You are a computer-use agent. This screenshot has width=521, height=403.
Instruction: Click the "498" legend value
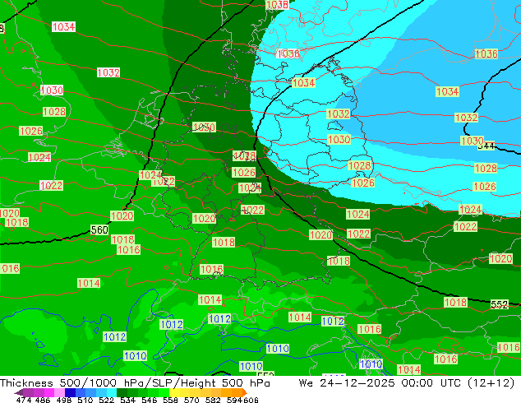tap(64, 400)
